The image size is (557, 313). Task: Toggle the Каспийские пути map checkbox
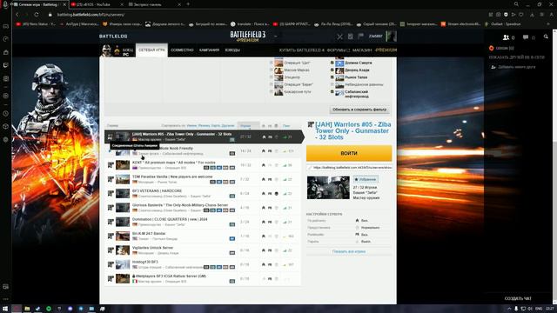pyautogui.click(x=271, y=92)
